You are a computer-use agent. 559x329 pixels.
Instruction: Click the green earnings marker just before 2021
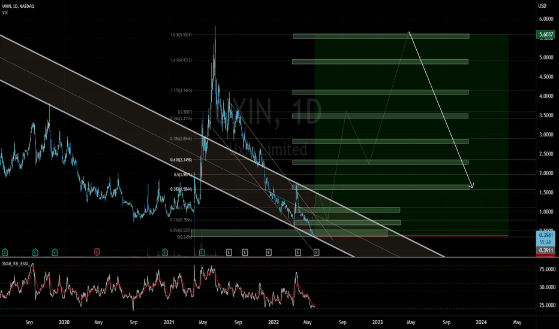[165, 252]
